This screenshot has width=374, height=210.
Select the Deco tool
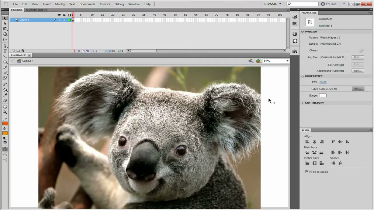pyautogui.click(x=5, y=78)
